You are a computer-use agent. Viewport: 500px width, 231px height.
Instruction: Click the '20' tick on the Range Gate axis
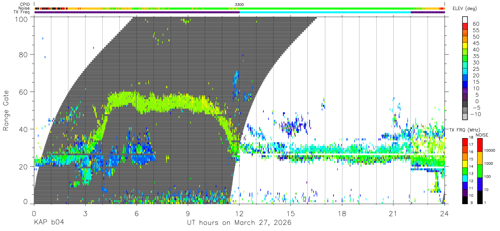(23, 167)
